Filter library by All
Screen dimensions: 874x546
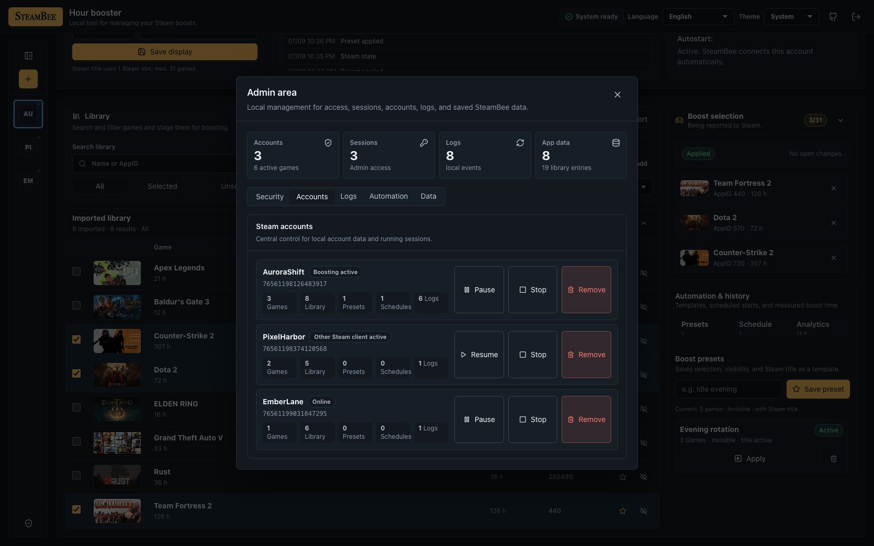[x=99, y=186]
